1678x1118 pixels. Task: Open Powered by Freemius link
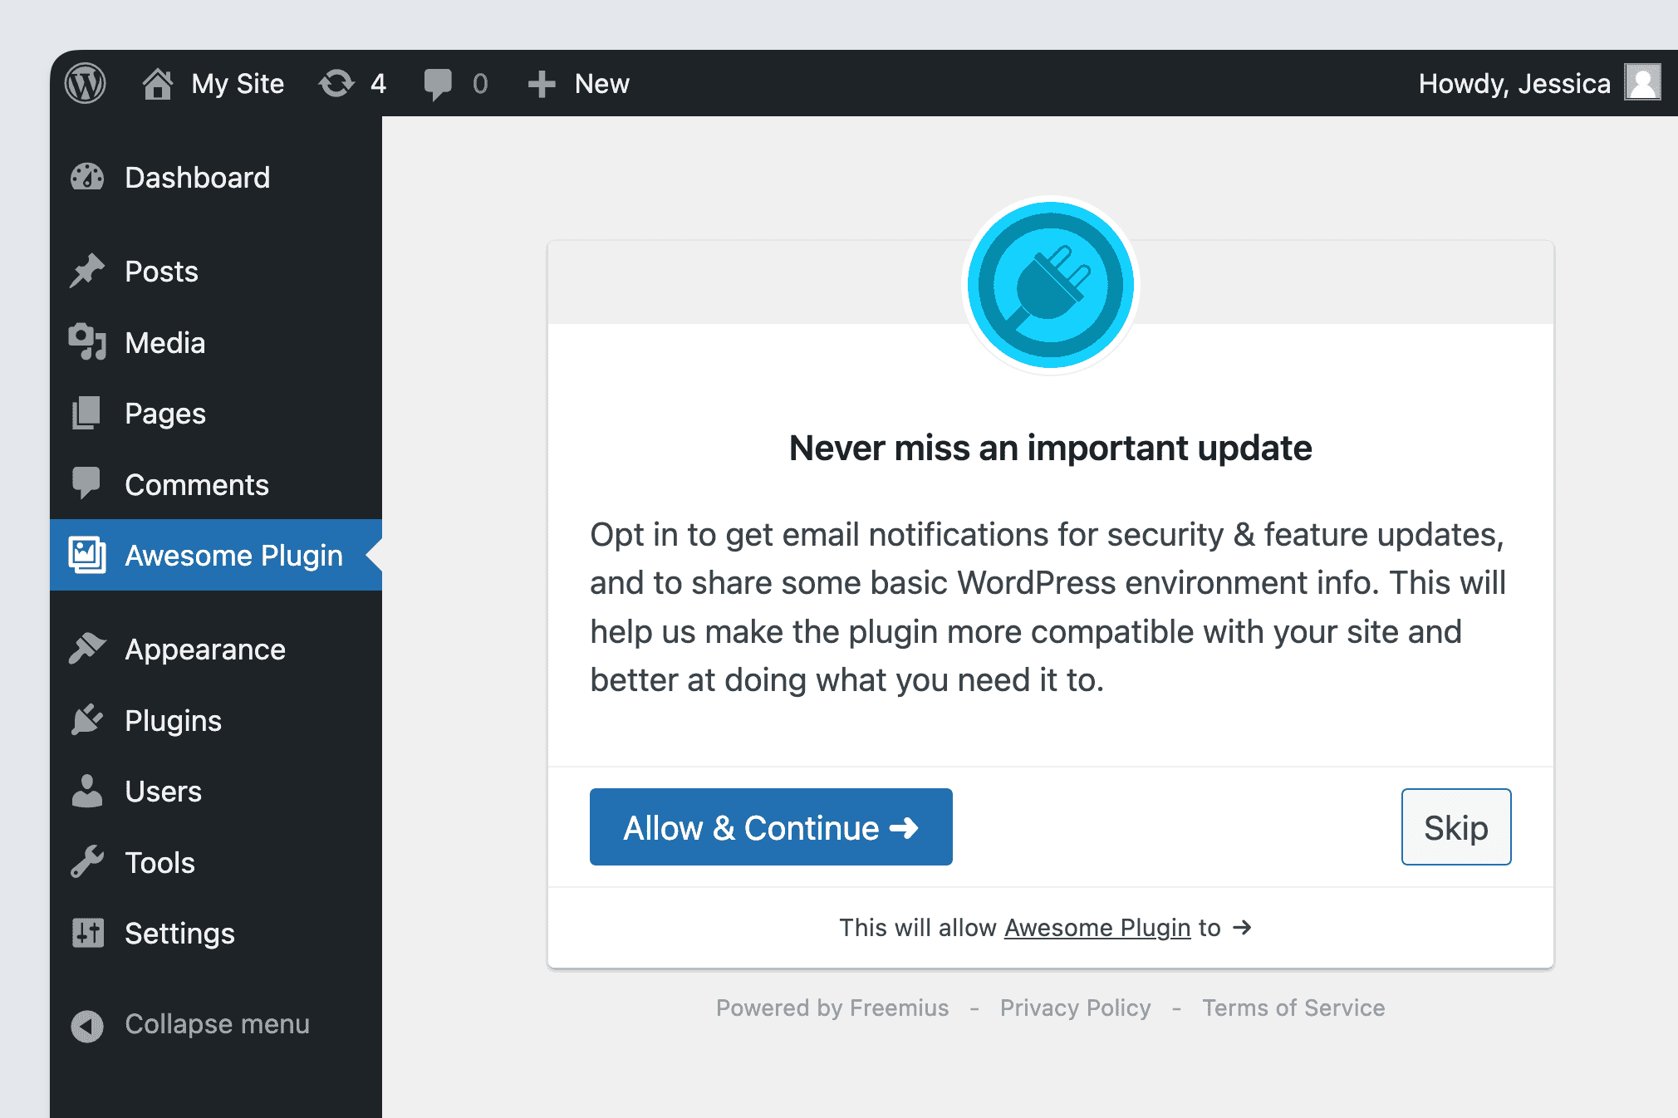pyautogui.click(x=832, y=1008)
